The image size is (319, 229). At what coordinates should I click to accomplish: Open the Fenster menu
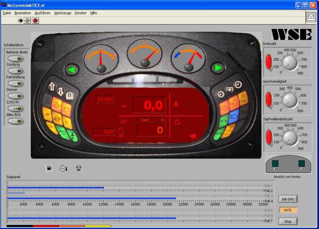81,13
